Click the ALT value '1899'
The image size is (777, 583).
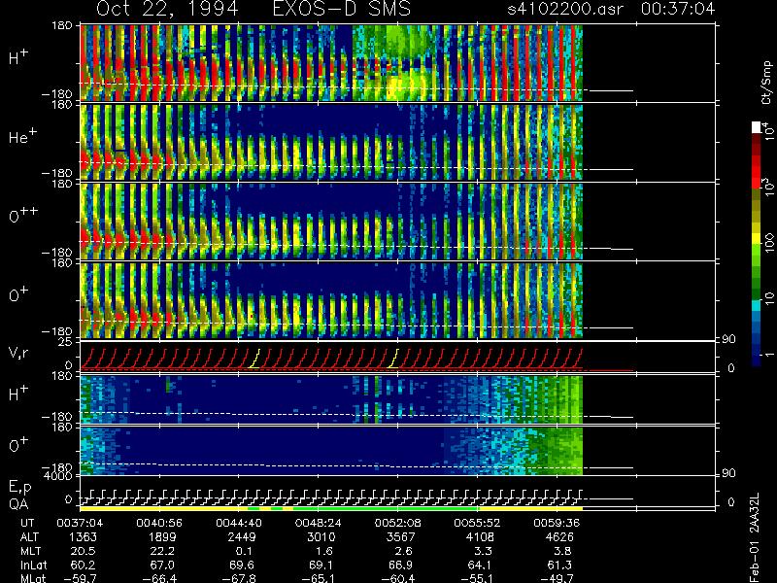pyautogui.click(x=162, y=537)
